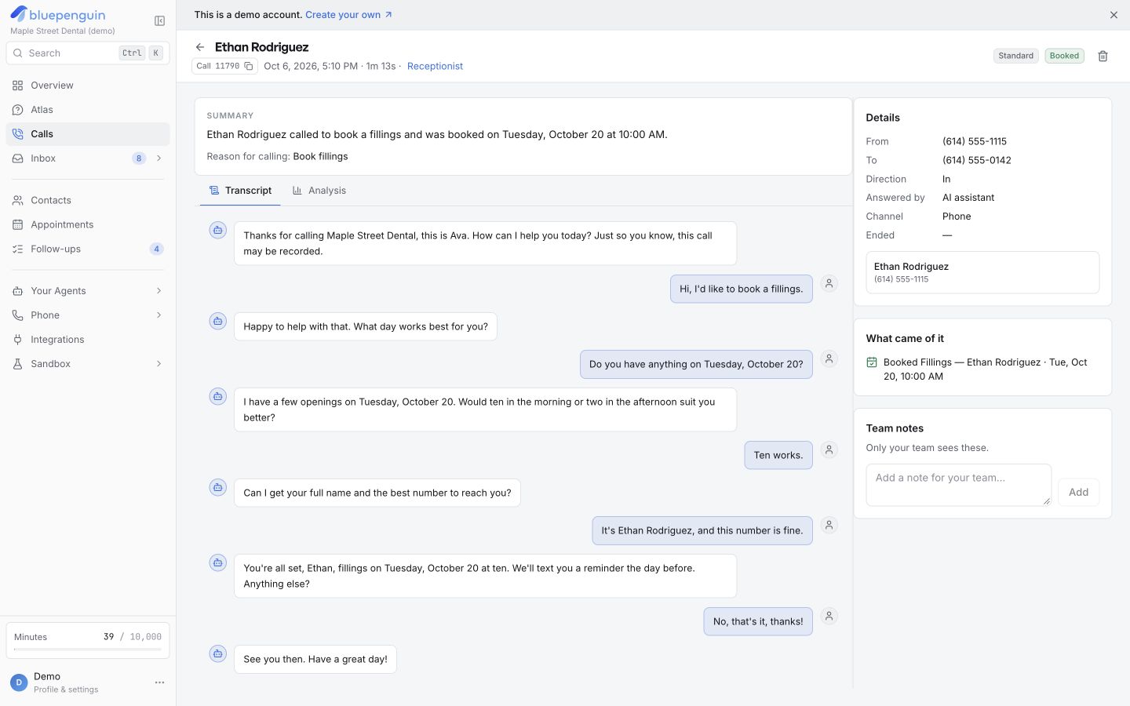
Task: Switch to the Analysis tab
Action: pyautogui.click(x=319, y=191)
